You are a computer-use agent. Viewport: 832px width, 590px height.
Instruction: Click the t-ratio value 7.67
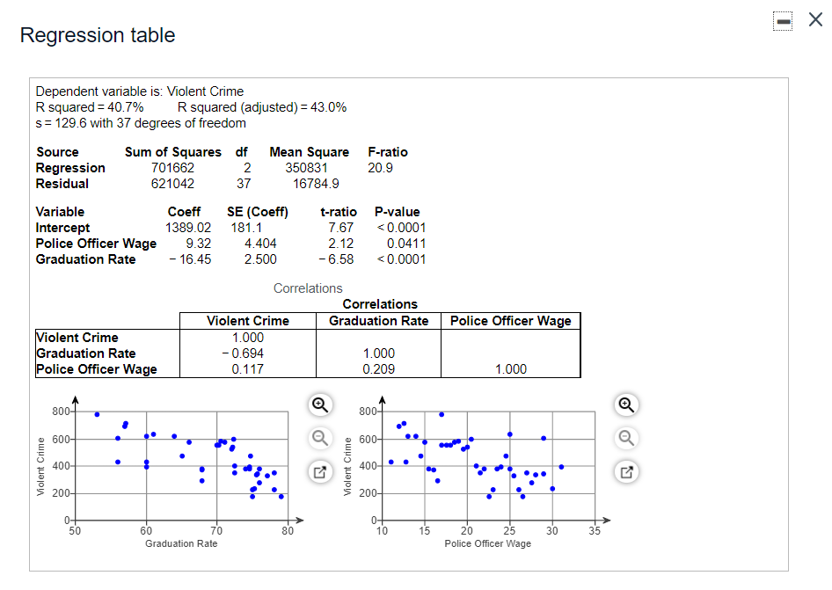coord(340,228)
